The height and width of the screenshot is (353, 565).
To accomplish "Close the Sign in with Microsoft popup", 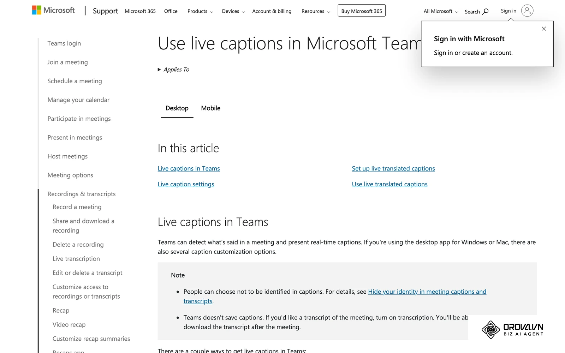I will [x=544, y=29].
